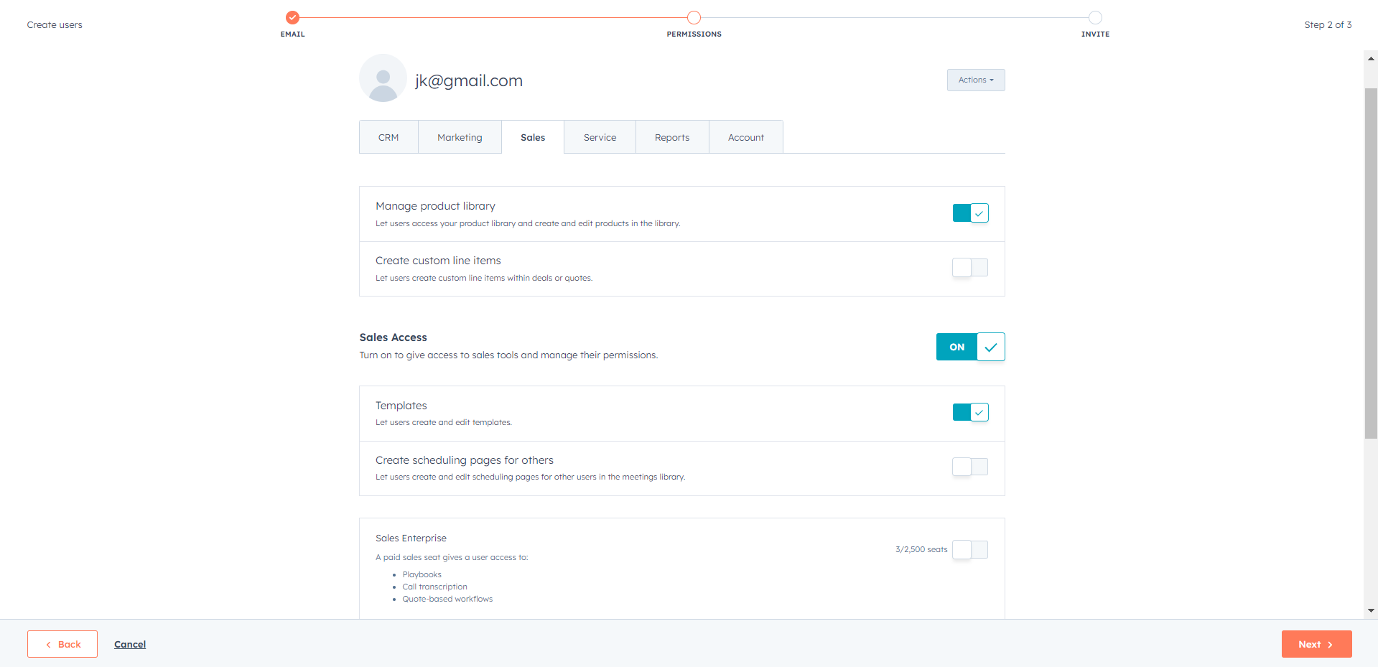Viewport: 1378px width, 667px height.
Task: Enable Create scheduling pages for others
Action: 970,467
